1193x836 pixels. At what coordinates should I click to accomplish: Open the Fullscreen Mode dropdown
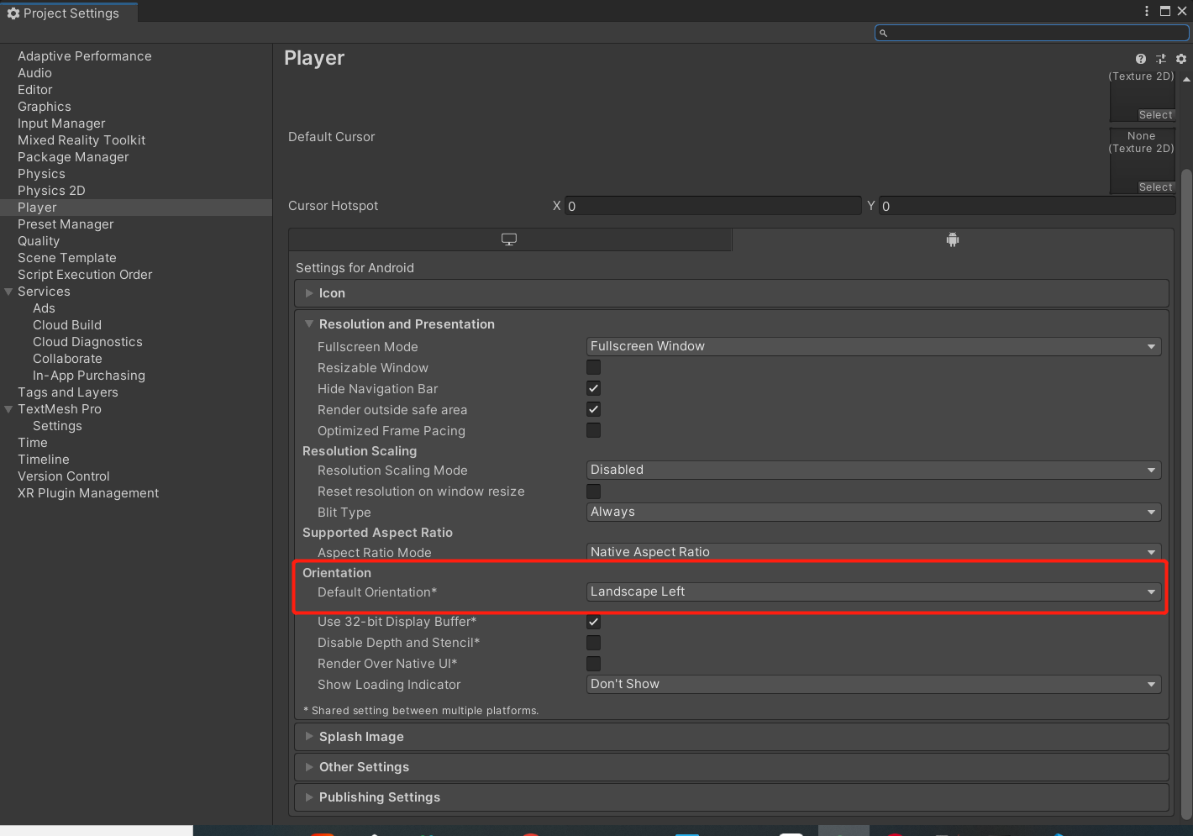[x=874, y=346]
